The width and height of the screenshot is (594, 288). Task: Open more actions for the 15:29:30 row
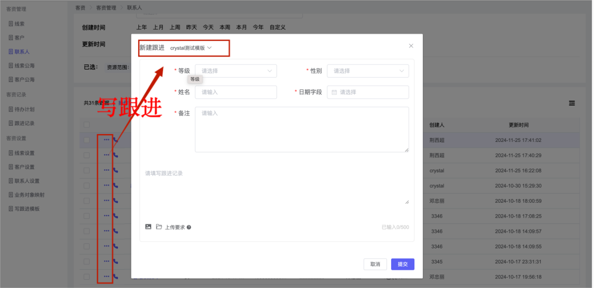click(x=107, y=186)
